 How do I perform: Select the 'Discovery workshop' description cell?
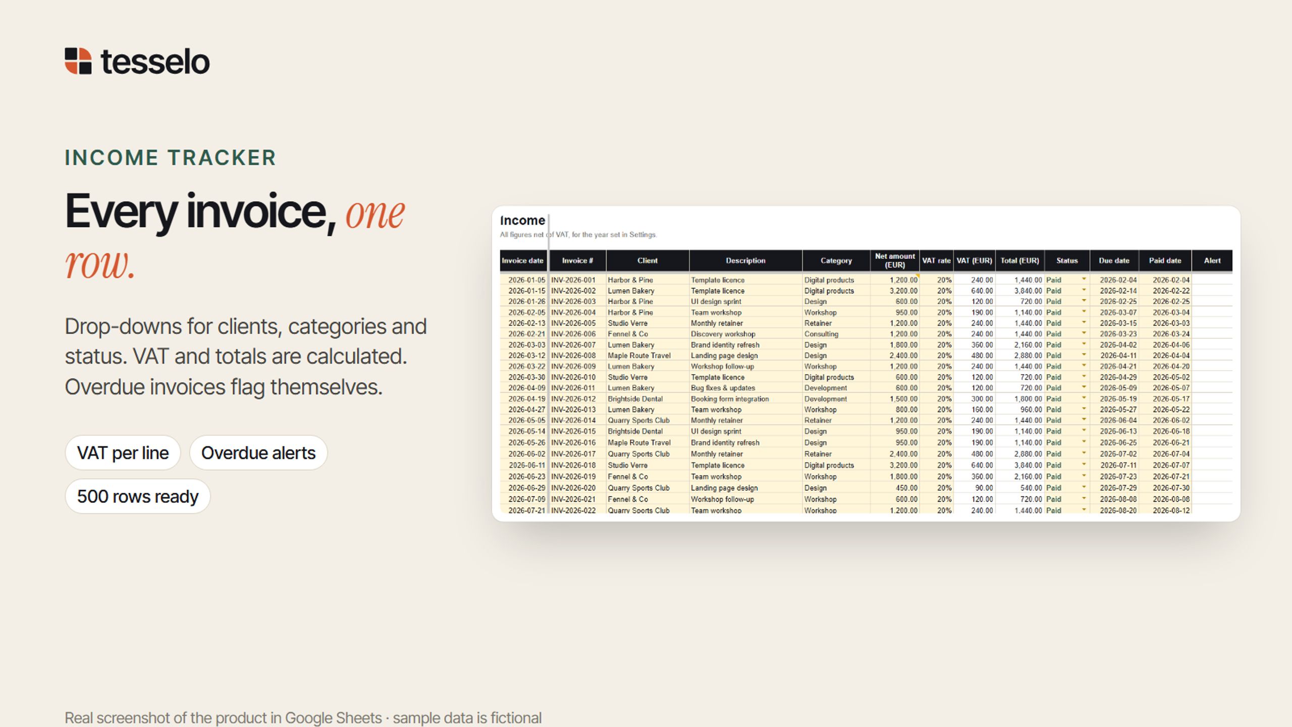(x=745, y=334)
